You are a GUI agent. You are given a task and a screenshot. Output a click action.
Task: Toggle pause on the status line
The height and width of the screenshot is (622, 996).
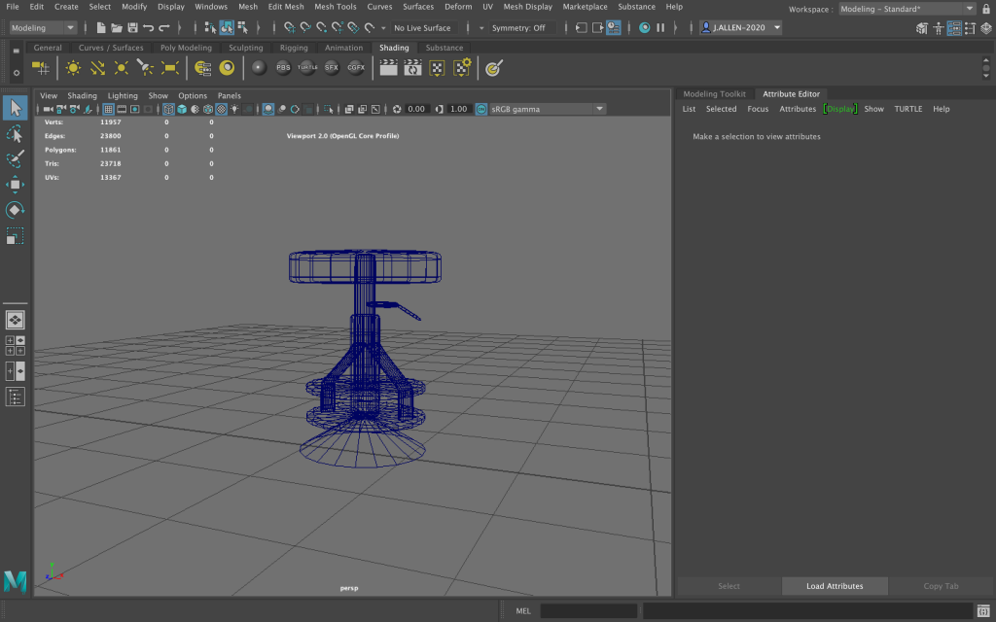(661, 28)
